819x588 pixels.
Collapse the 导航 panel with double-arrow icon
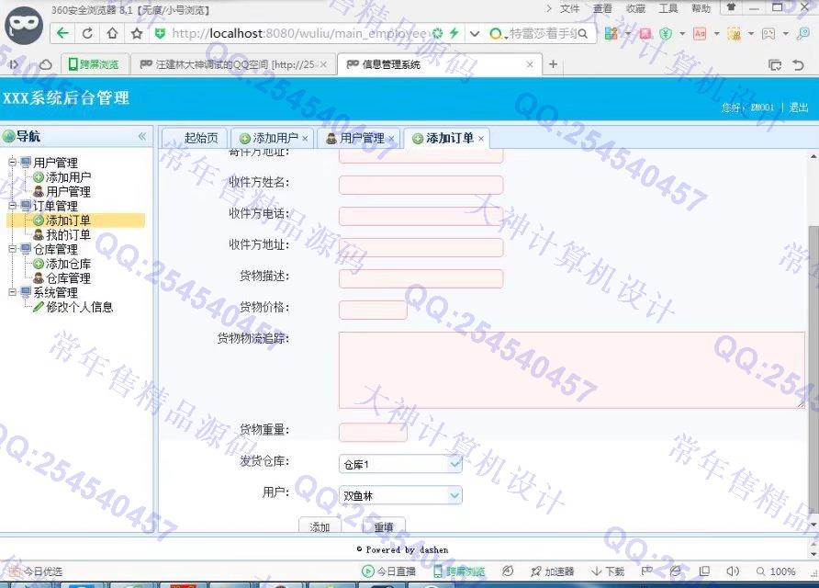click(x=142, y=136)
